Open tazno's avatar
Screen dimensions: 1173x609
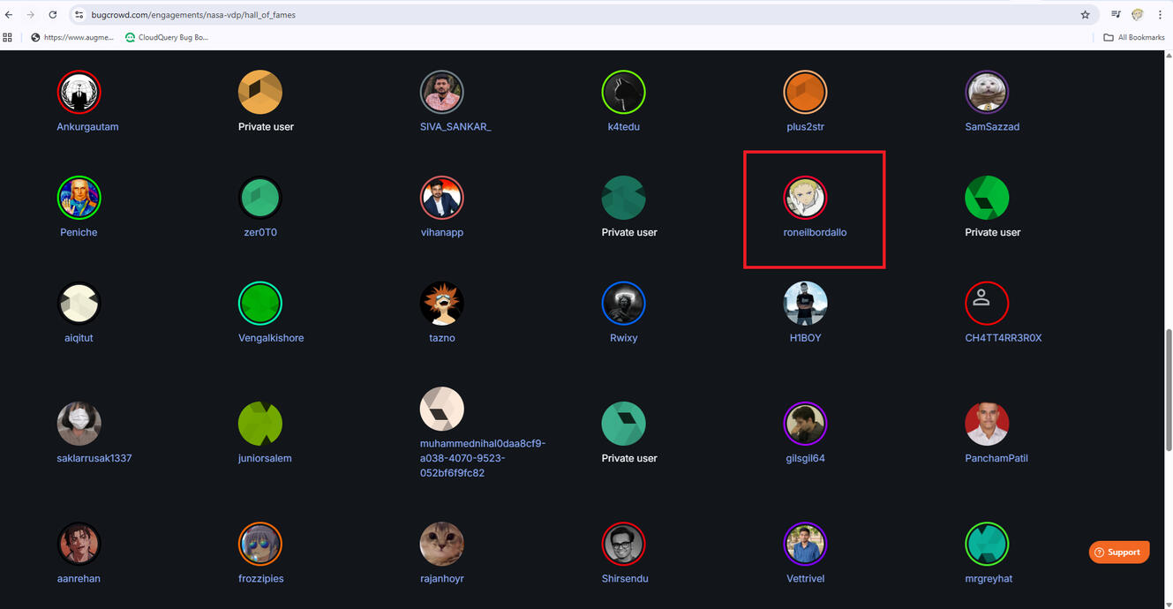point(442,304)
